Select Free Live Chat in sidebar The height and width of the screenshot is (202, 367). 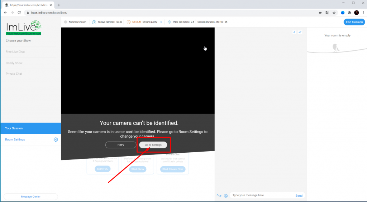click(15, 51)
